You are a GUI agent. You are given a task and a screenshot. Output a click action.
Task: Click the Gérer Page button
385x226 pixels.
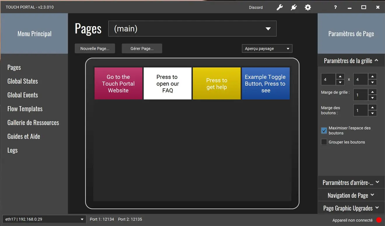tap(142, 48)
